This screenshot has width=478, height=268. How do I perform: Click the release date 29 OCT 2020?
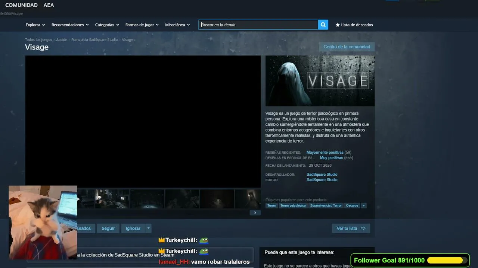tap(320, 166)
